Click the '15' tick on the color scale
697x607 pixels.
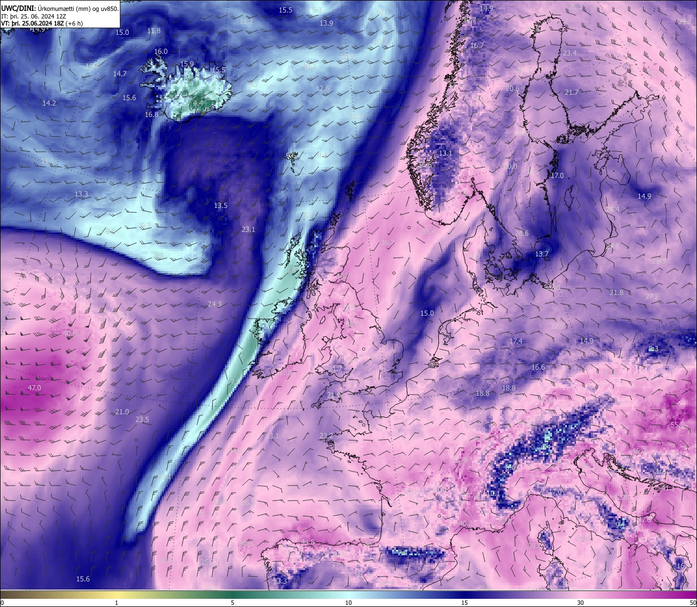[x=464, y=602]
